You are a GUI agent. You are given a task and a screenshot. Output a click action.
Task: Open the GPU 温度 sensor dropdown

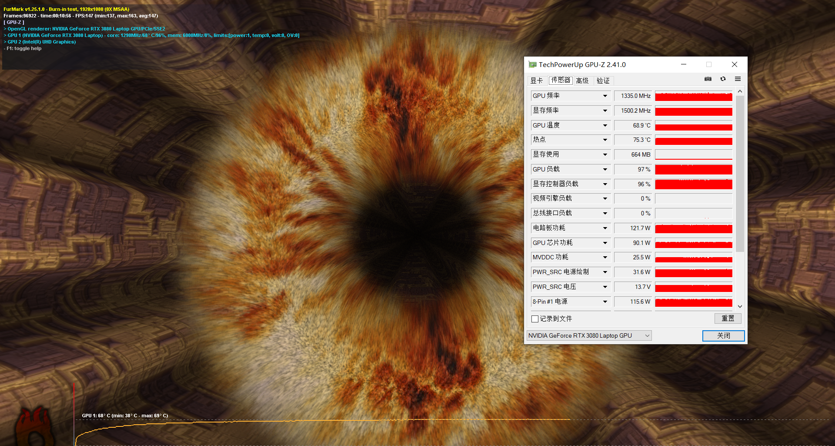coord(605,125)
